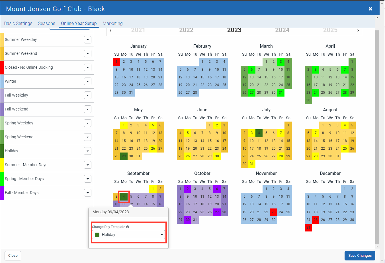
Task: Open Closed - No Online Booking options arrow
Action: (x=88, y=68)
